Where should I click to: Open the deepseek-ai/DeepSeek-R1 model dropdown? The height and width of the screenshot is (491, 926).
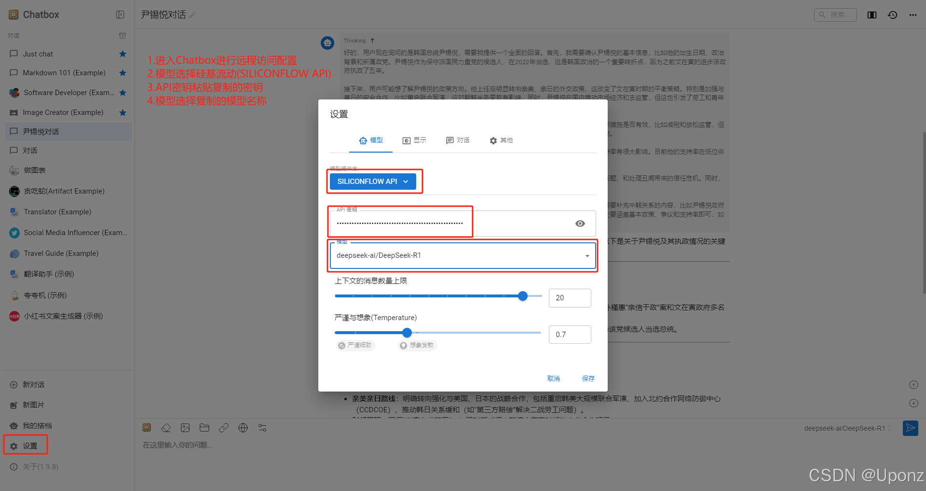463,255
